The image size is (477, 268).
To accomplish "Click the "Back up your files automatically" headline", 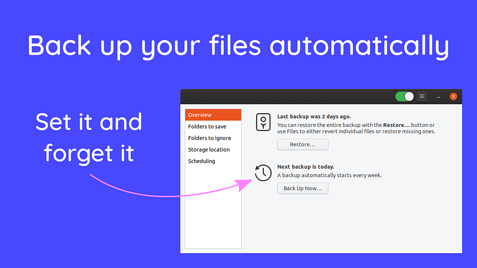I will point(238,46).
